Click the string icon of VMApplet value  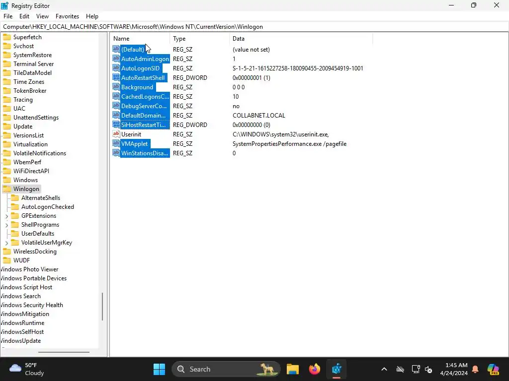(116, 143)
